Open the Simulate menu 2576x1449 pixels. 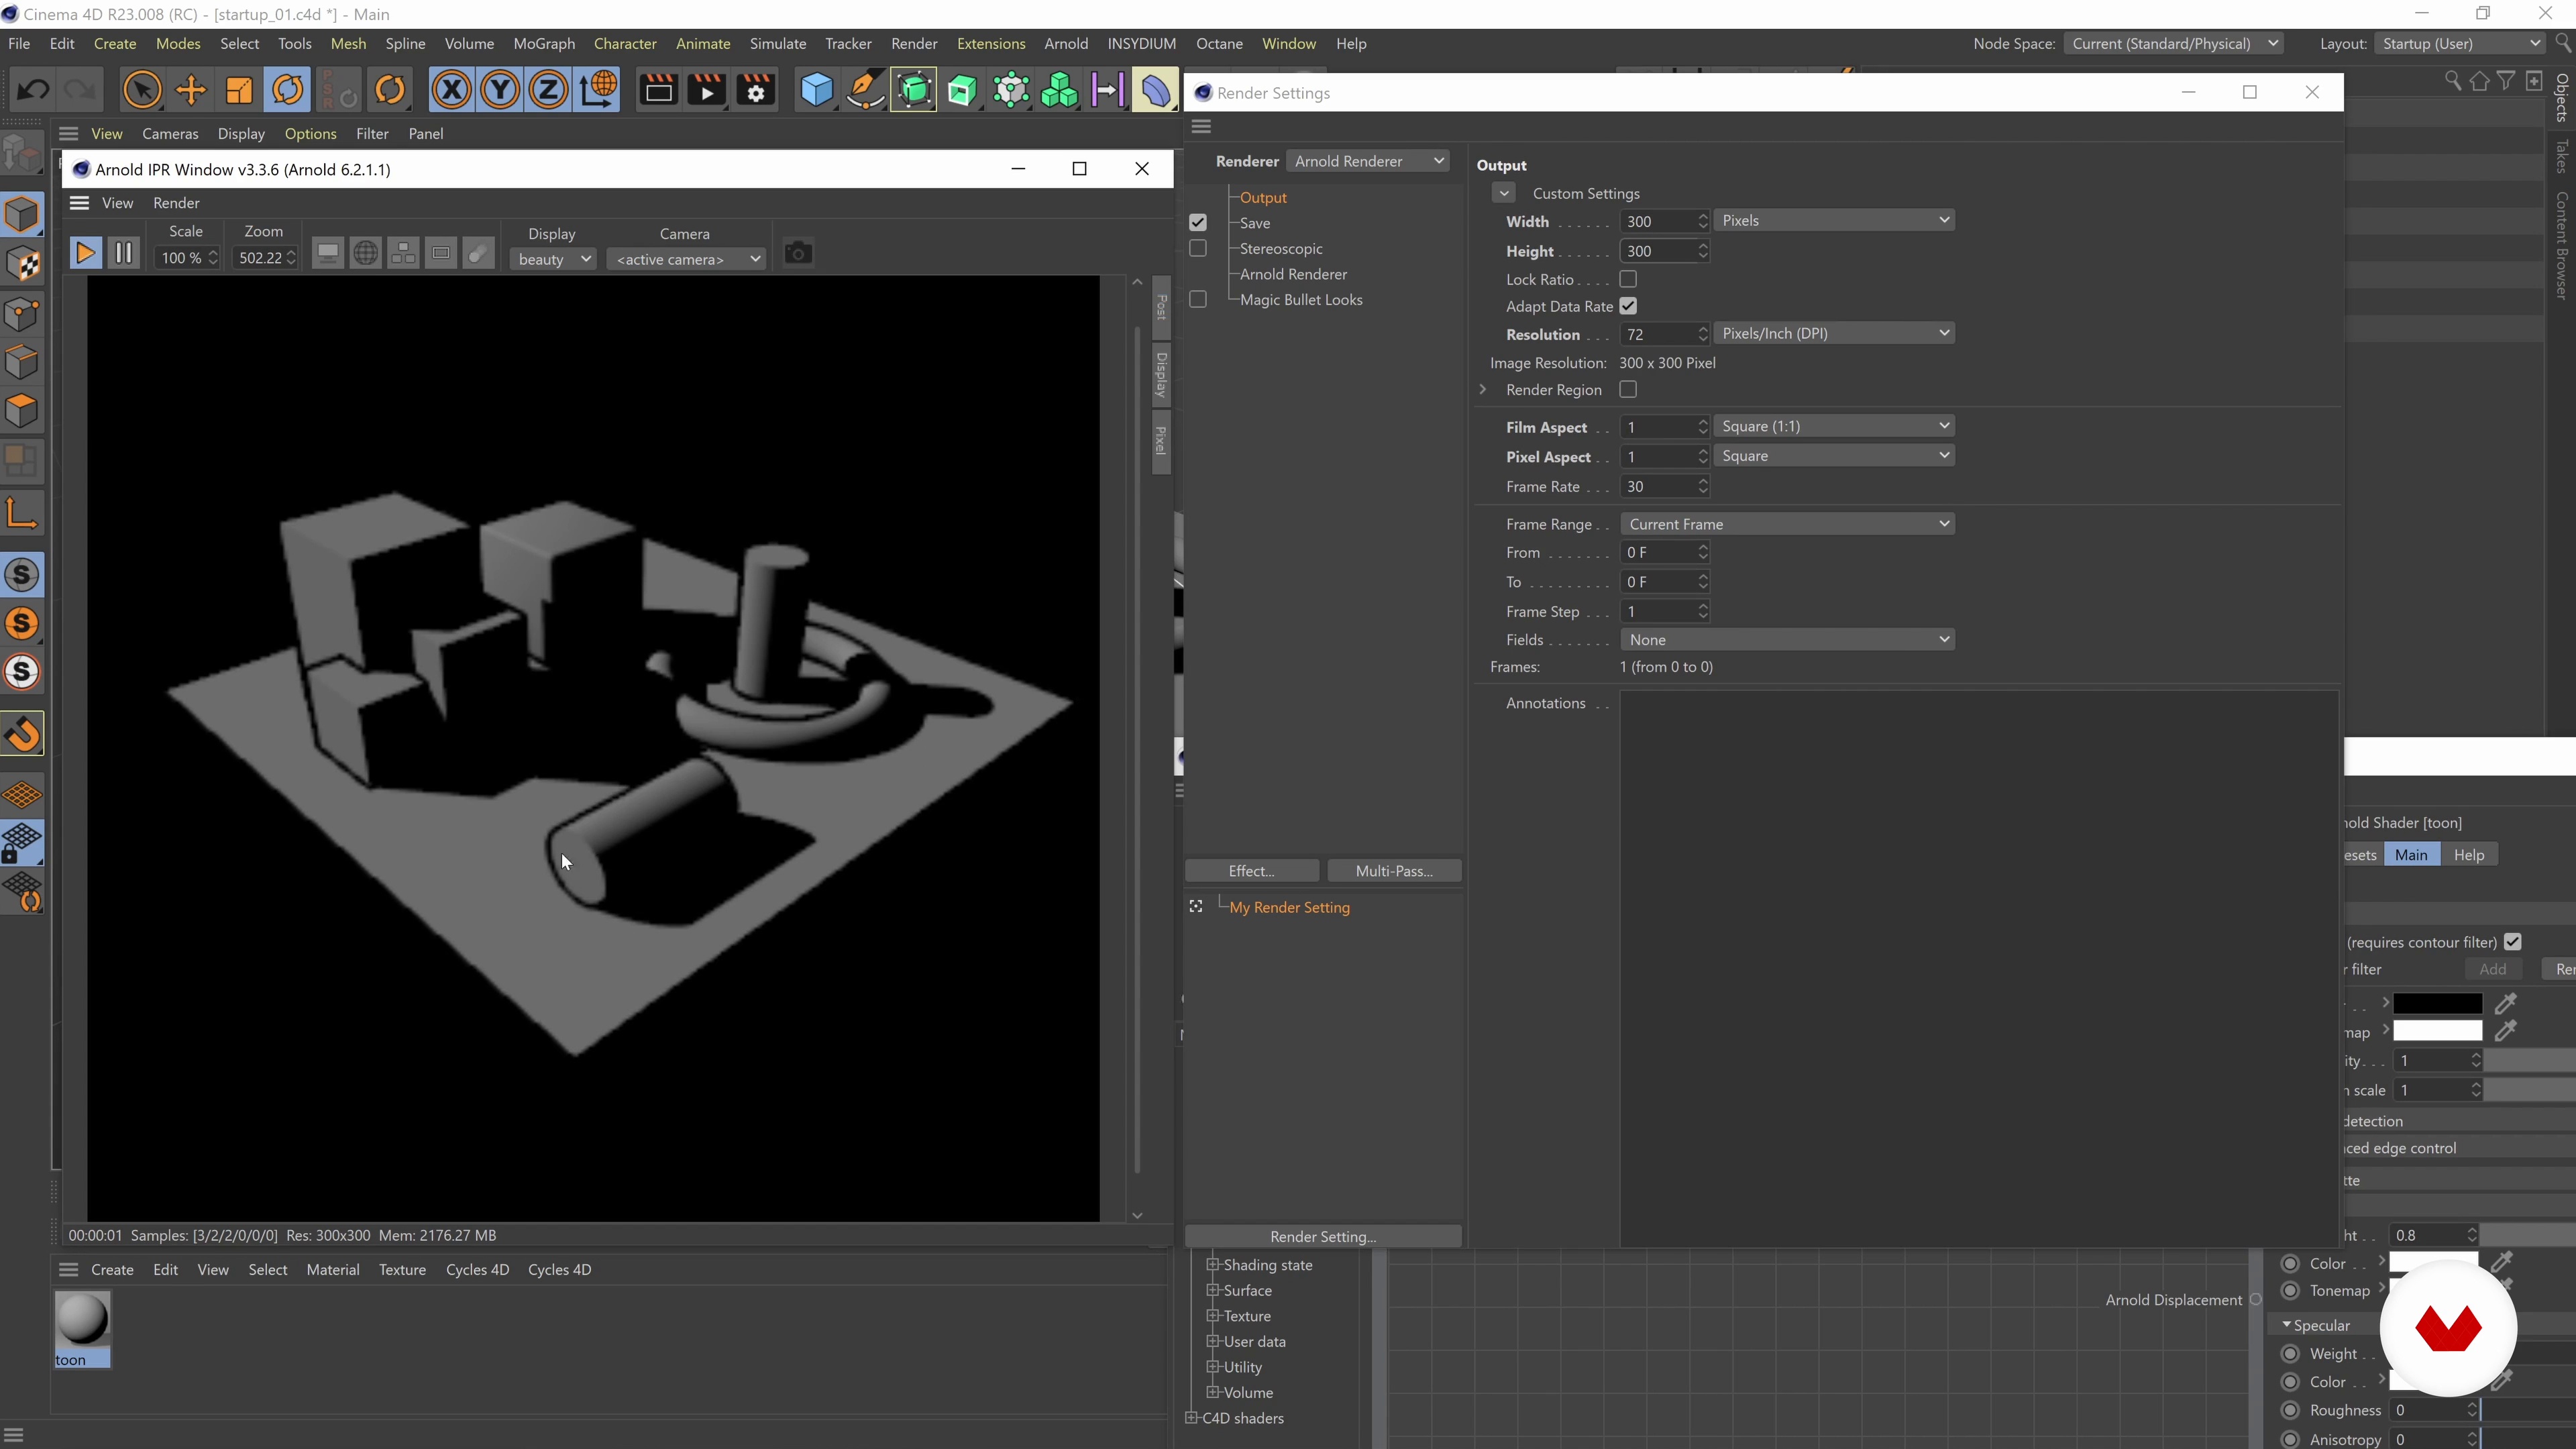pyautogui.click(x=778, y=43)
